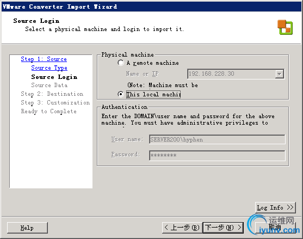Go back with the 上一步(B) button
303x239 pixels.
point(182,228)
